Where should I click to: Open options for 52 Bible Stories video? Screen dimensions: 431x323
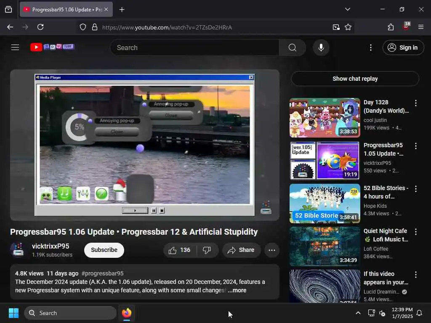(415, 189)
